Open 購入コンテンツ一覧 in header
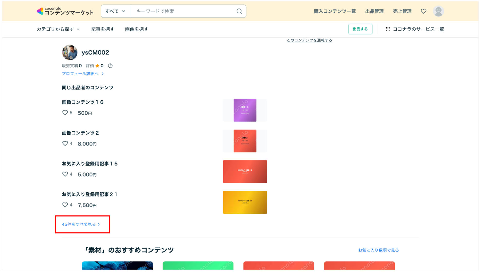481x272 pixels. [335, 11]
